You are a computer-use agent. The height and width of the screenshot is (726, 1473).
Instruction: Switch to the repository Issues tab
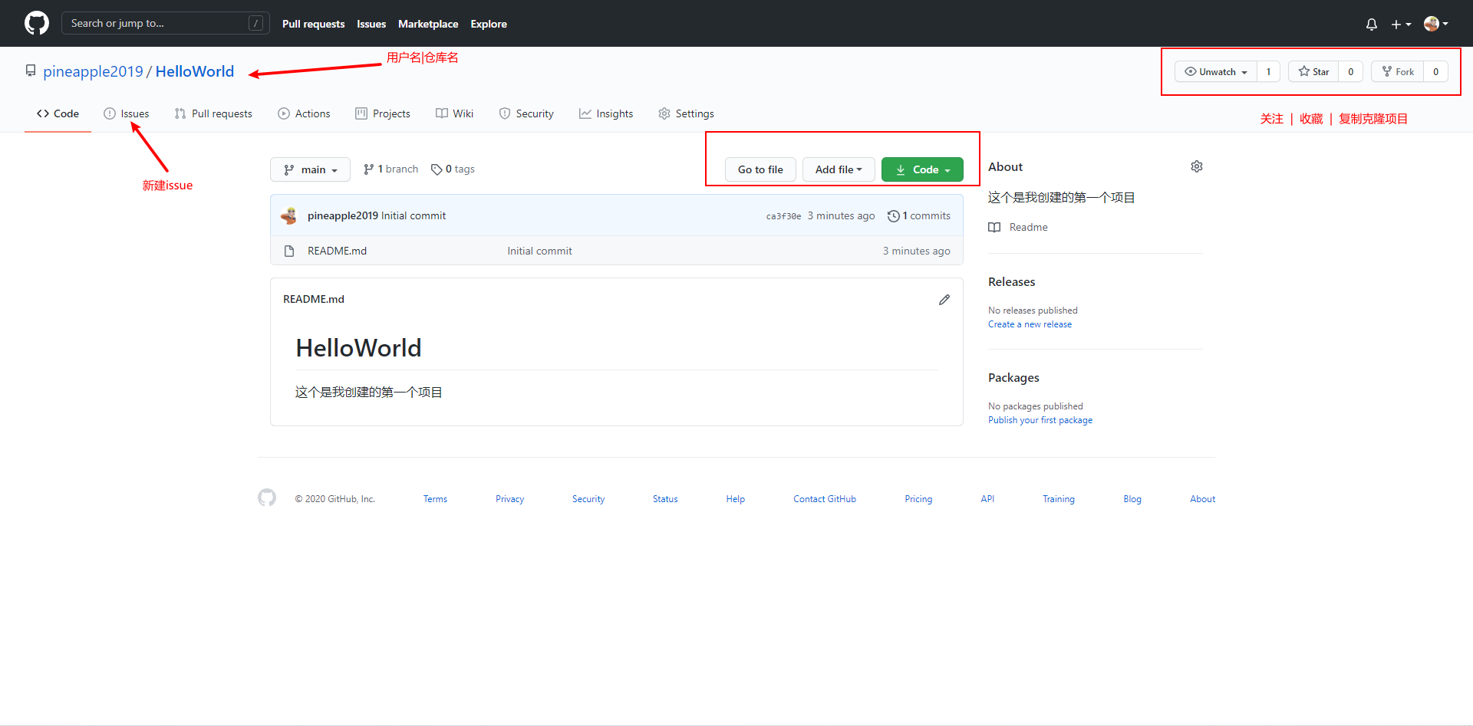[127, 113]
